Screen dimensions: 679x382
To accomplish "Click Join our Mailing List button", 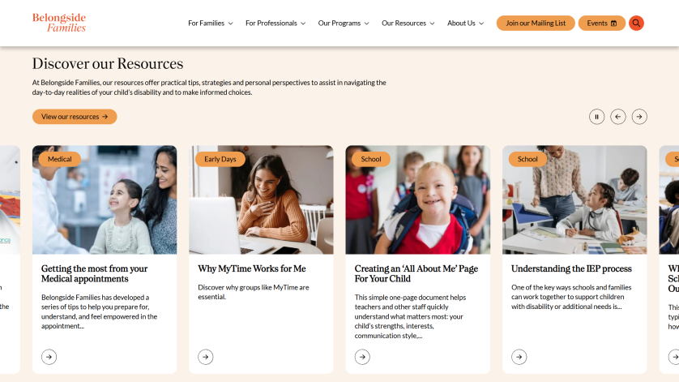I will point(536,23).
